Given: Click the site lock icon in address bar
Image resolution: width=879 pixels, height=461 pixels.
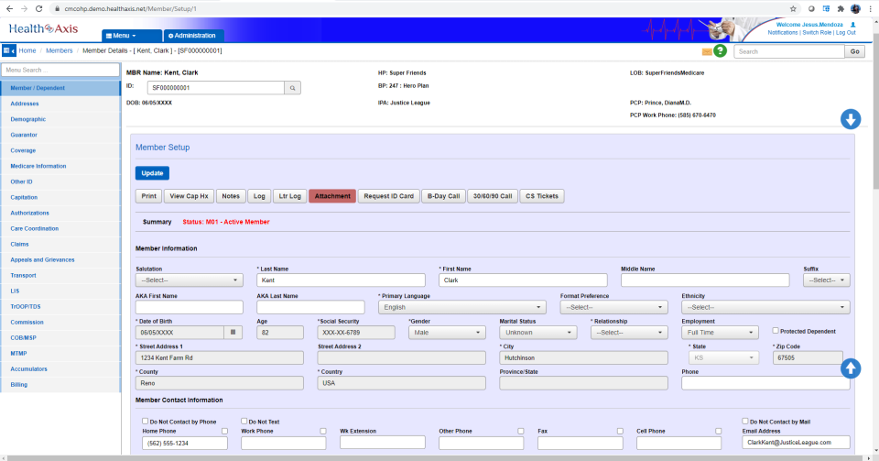Looking at the screenshot, I should point(57,9).
